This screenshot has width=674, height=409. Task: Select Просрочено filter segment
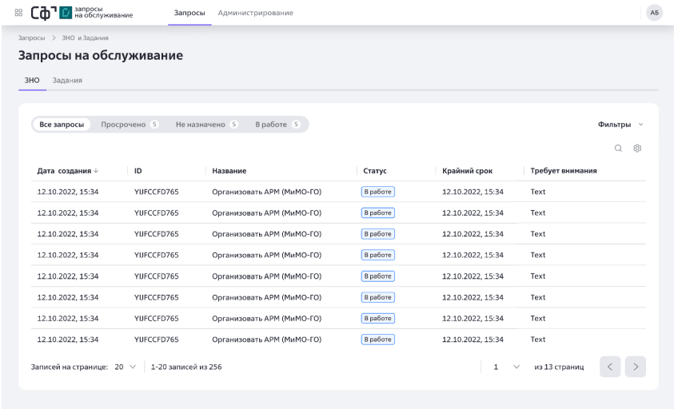pos(130,125)
